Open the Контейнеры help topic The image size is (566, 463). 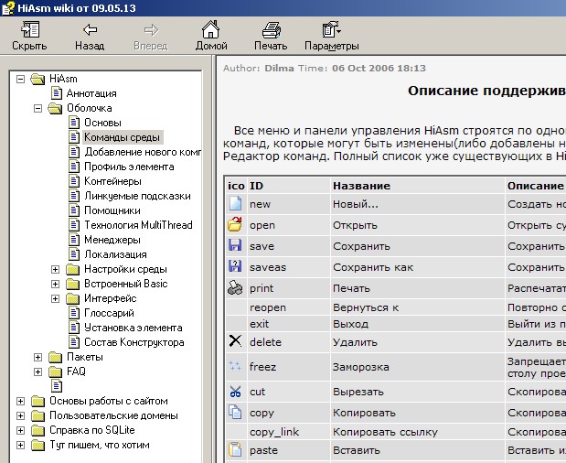click(112, 181)
